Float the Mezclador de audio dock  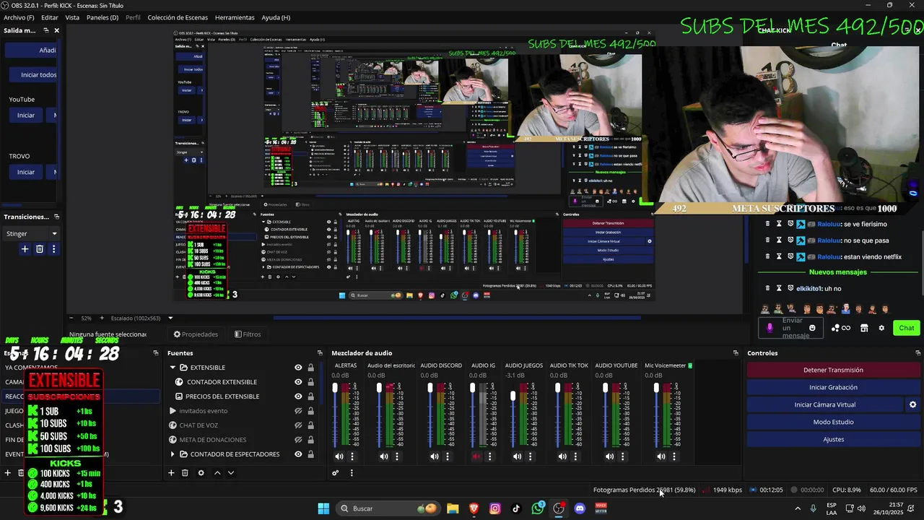736,353
